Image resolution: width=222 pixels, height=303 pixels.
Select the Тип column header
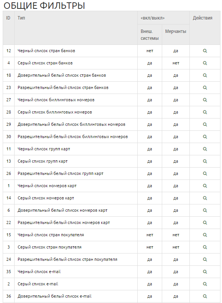pyautogui.click(x=21, y=18)
